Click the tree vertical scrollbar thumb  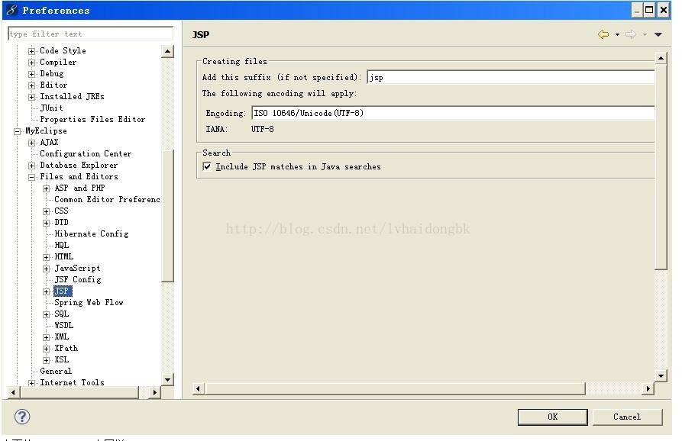coord(167,215)
